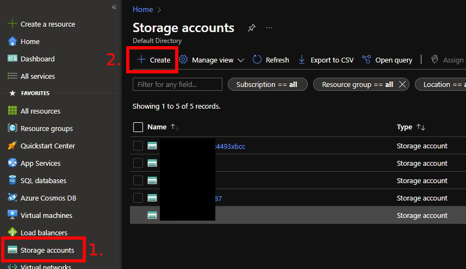
Task: Click the FAVORITES star icon
Action: [x=12, y=93]
